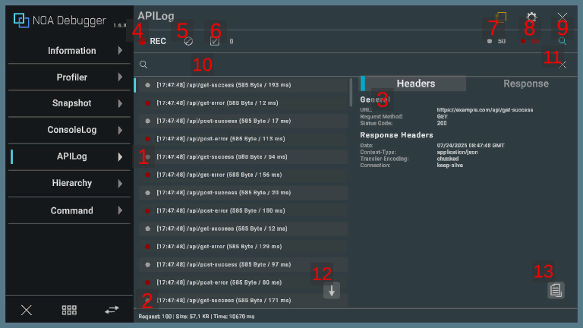Click the Status Code value 200
The image size is (583, 328).
(x=442, y=123)
